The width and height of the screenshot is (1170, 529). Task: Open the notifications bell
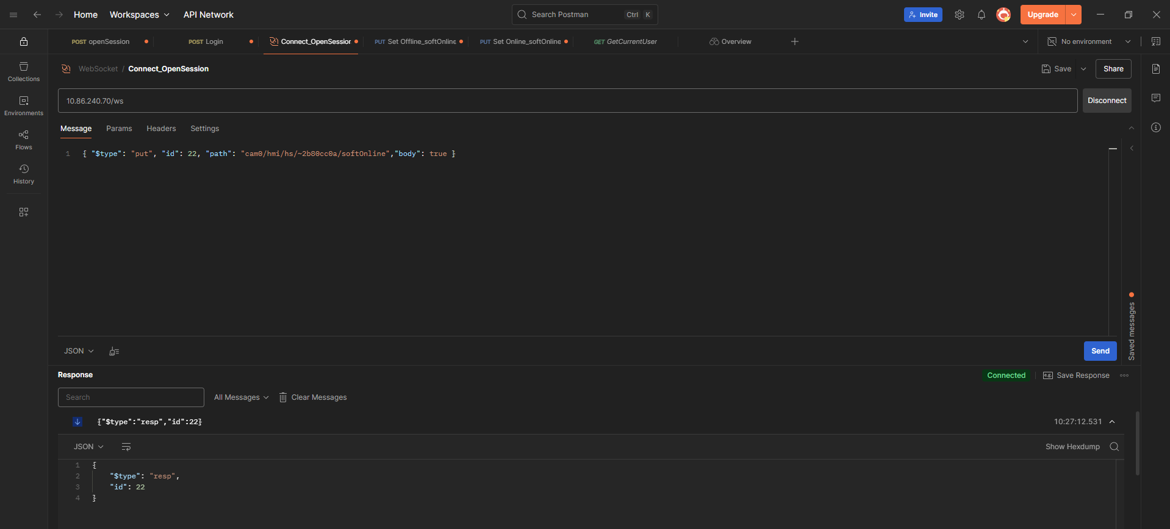click(x=982, y=15)
